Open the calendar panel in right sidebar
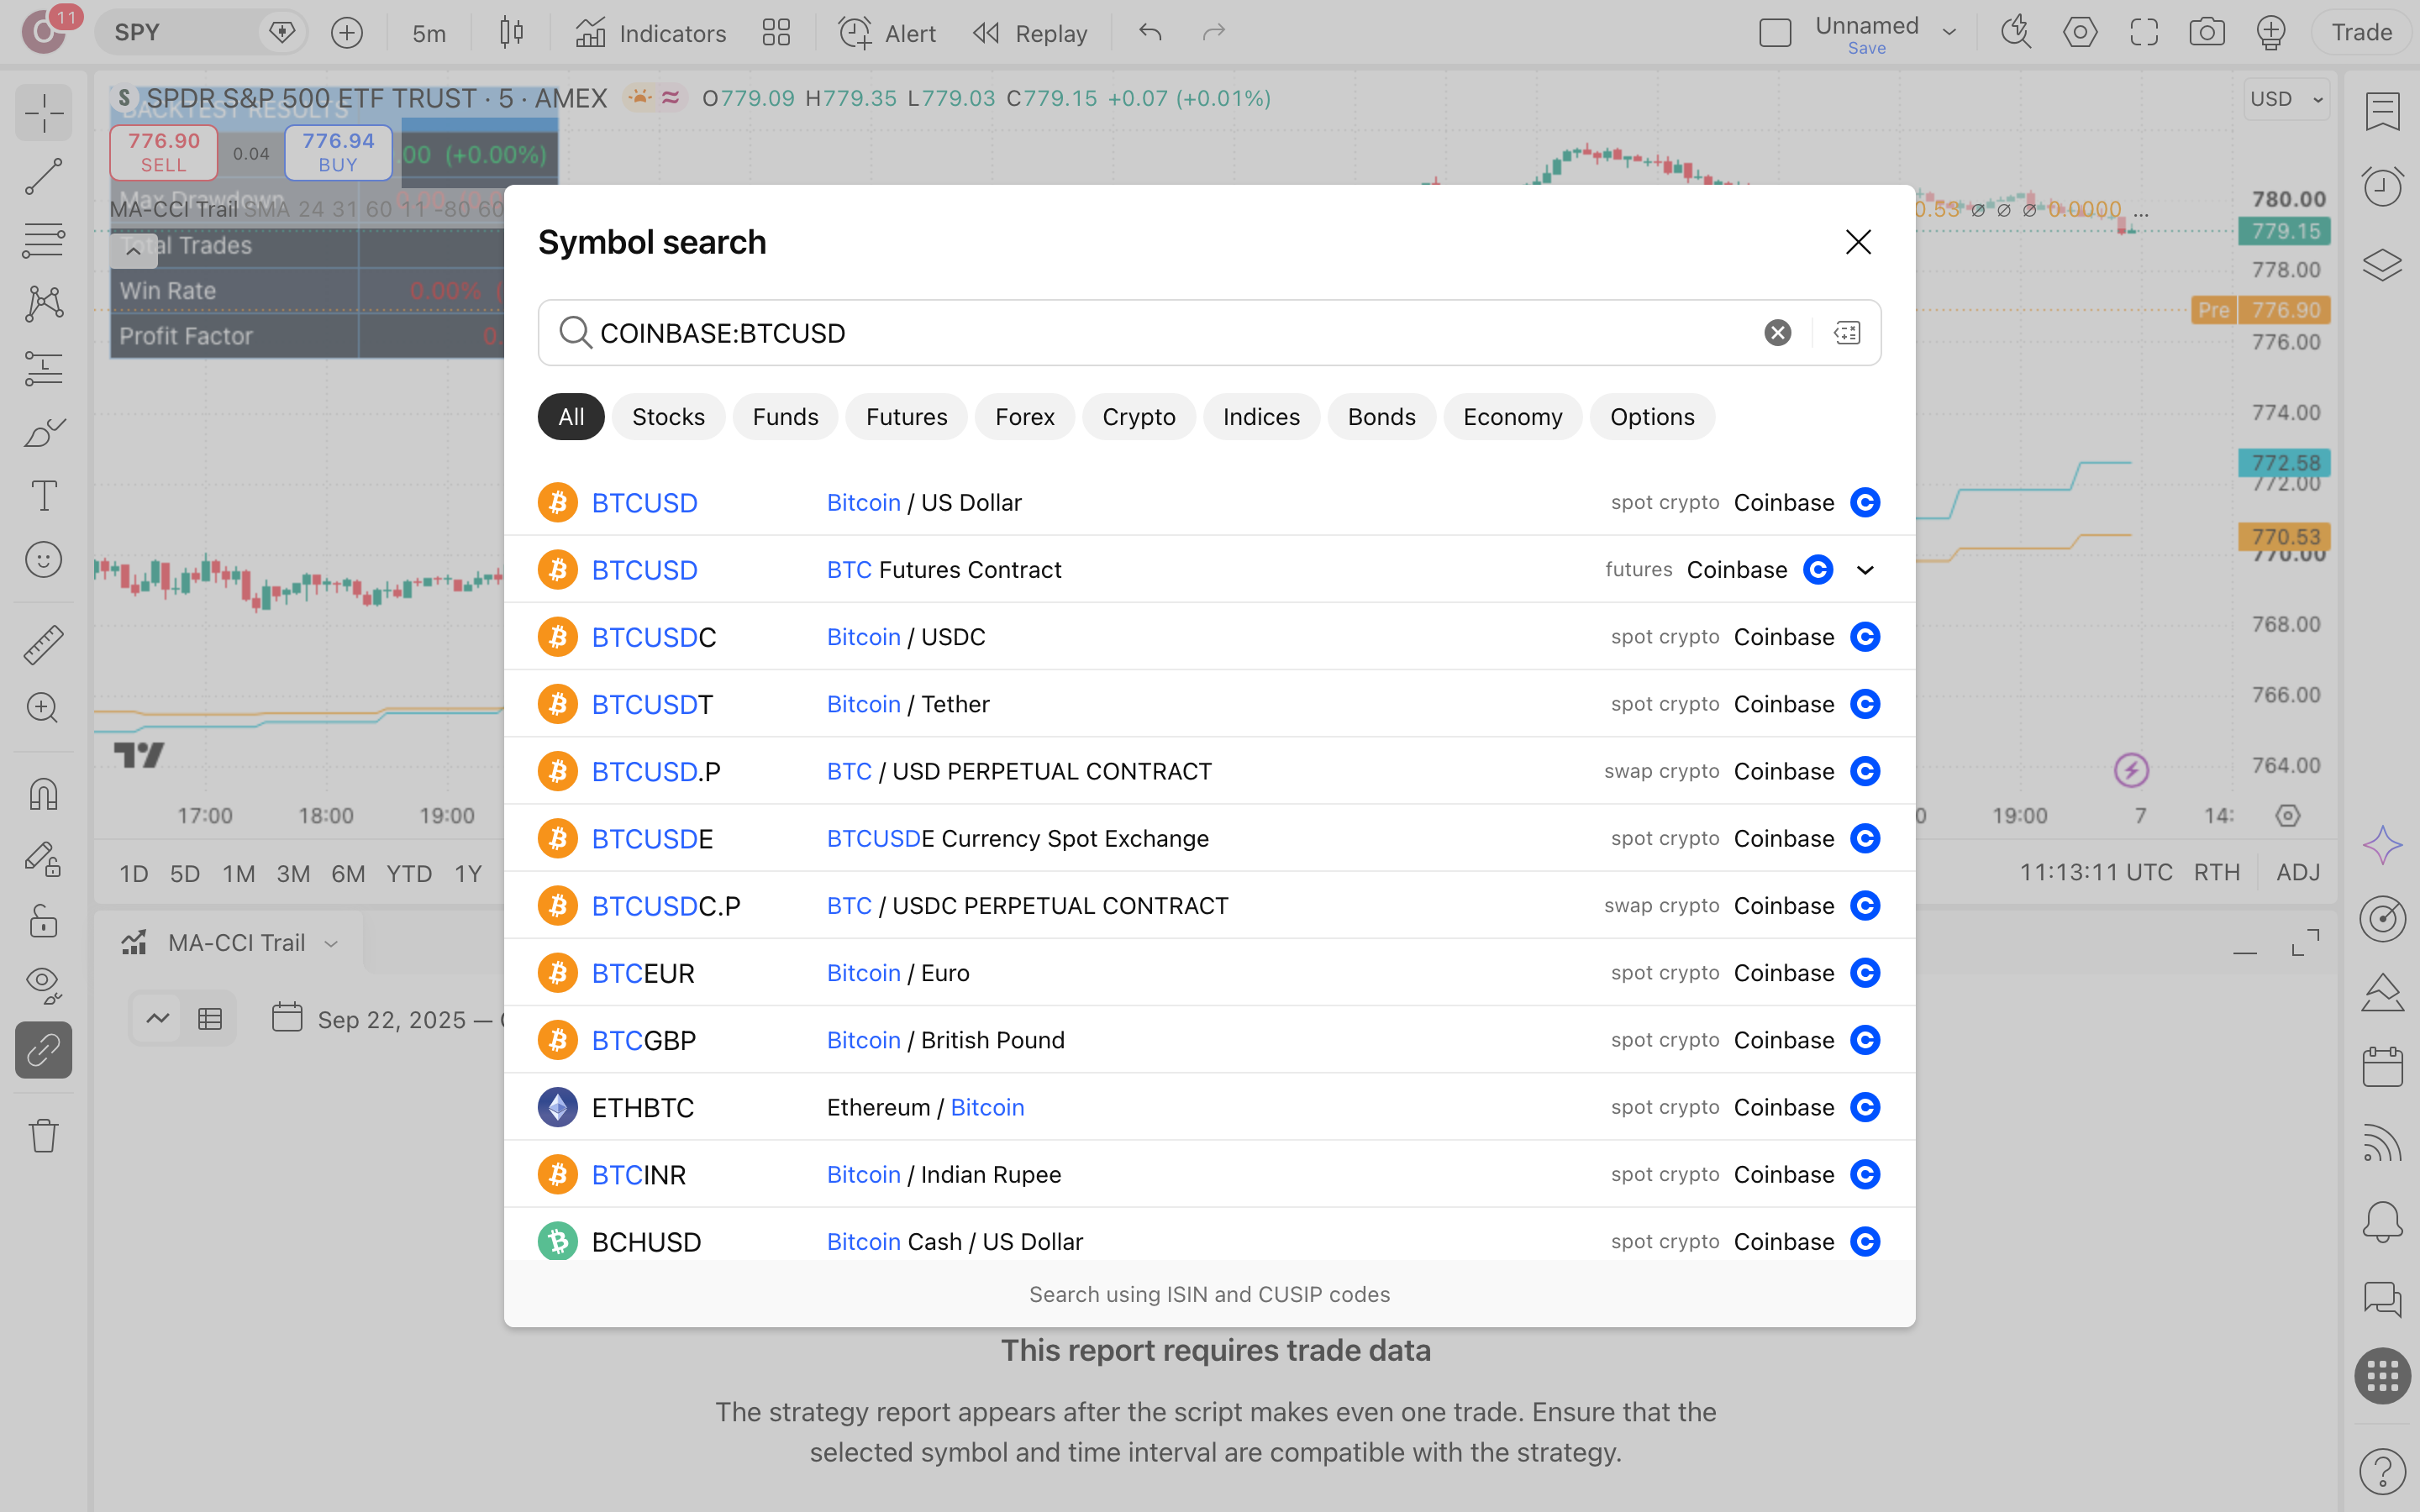2420x1512 pixels. [x=2382, y=1067]
